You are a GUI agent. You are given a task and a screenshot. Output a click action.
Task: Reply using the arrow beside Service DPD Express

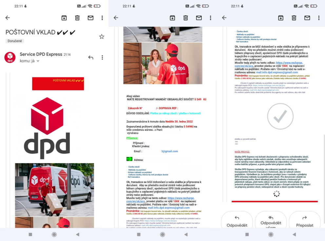[91, 57]
